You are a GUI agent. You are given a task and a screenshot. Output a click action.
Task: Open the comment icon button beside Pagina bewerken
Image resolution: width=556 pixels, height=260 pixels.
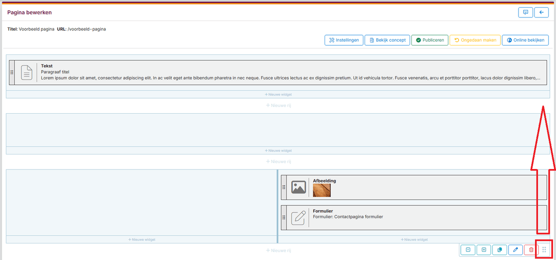[x=526, y=12]
